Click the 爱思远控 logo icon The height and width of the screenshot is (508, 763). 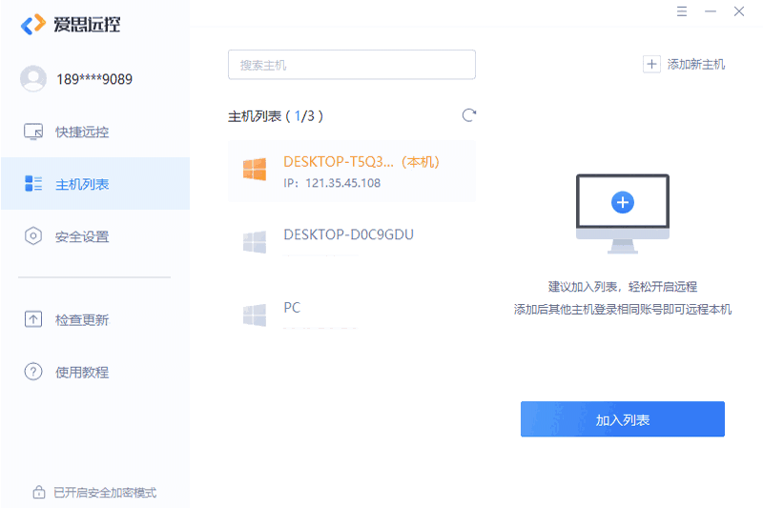coord(33,25)
